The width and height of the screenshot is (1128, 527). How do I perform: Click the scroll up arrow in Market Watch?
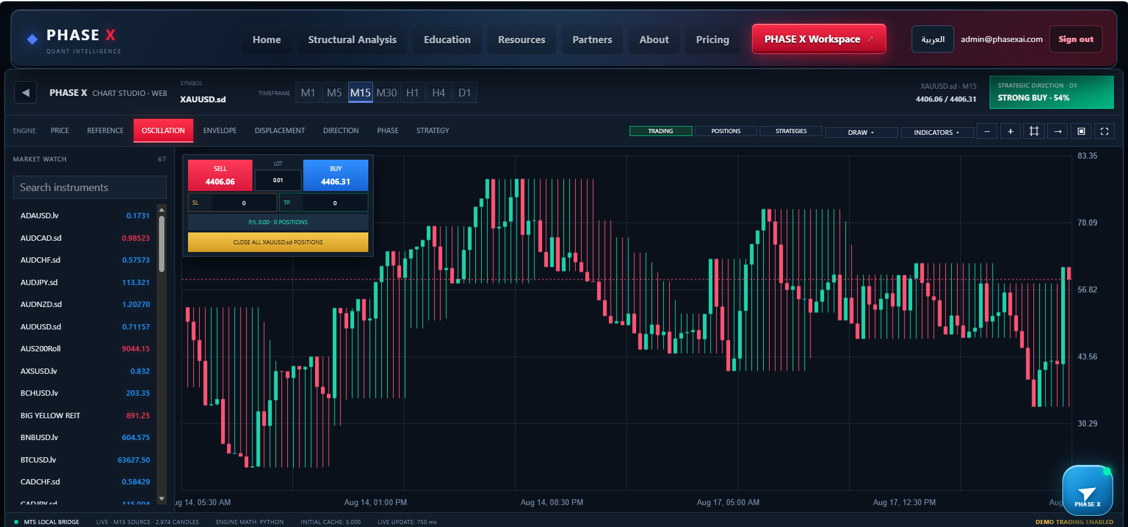161,209
